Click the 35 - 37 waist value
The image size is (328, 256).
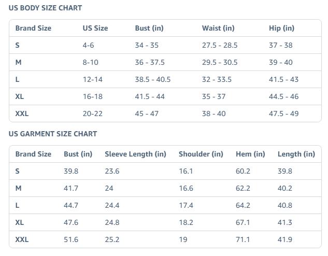214,96
